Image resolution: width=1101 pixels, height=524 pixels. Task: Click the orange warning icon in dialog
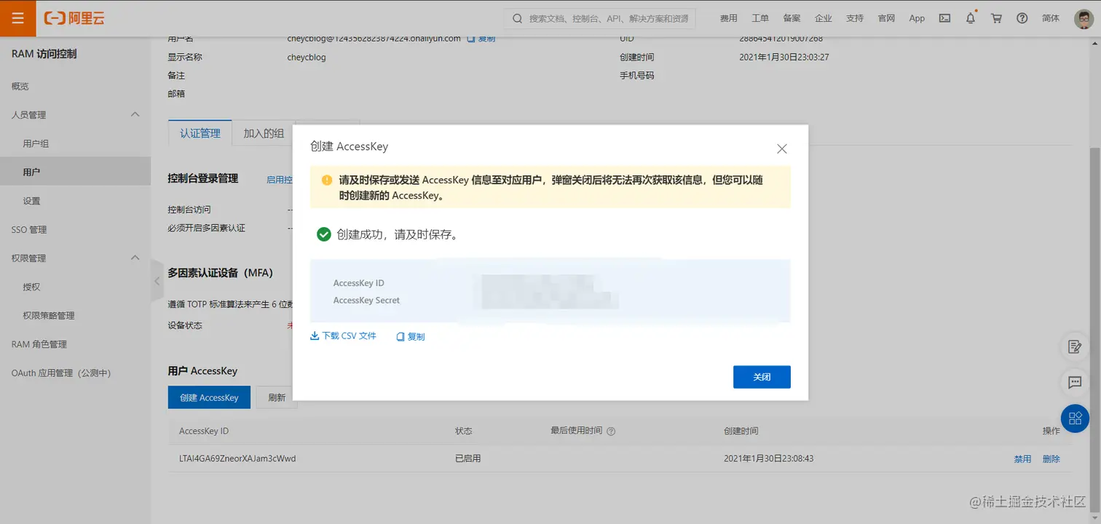[327, 180]
